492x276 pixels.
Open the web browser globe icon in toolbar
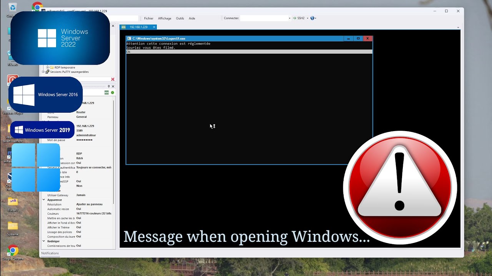pos(312,18)
